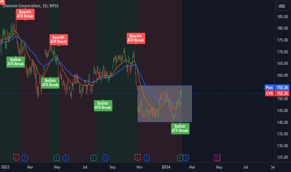Click the 145.00 price axis value
The width and height of the screenshot is (291, 172).
point(283,111)
